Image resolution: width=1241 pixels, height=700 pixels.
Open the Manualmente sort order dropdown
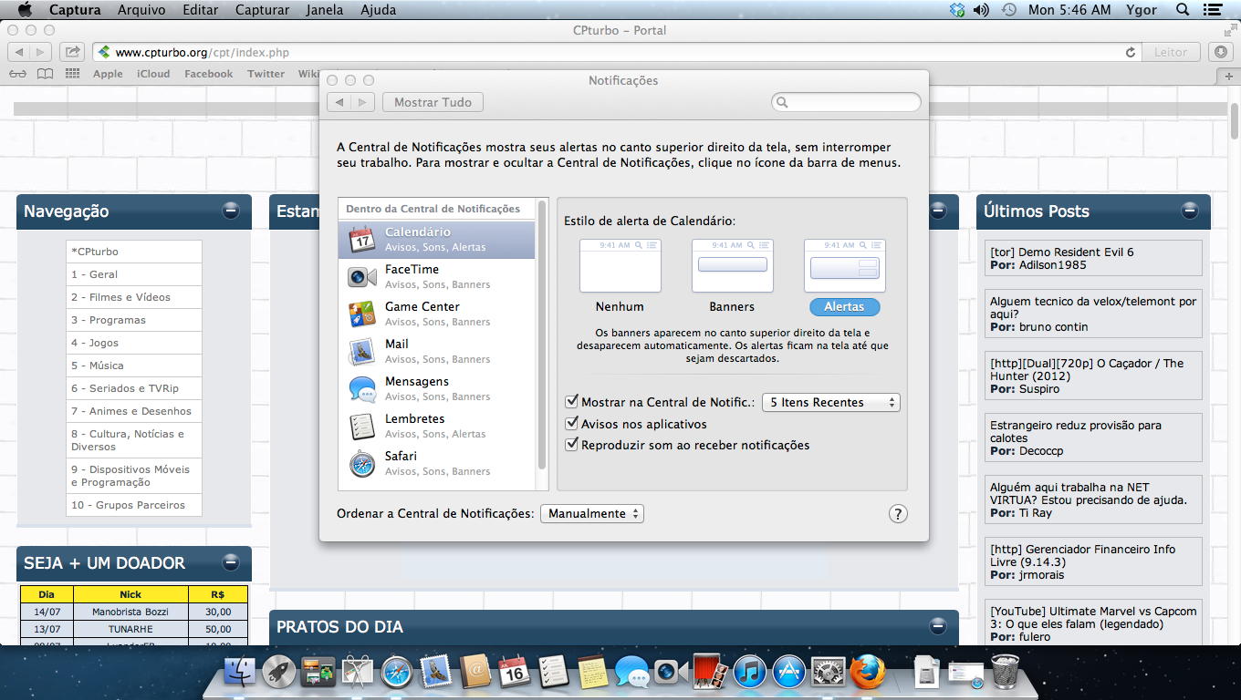point(592,514)
